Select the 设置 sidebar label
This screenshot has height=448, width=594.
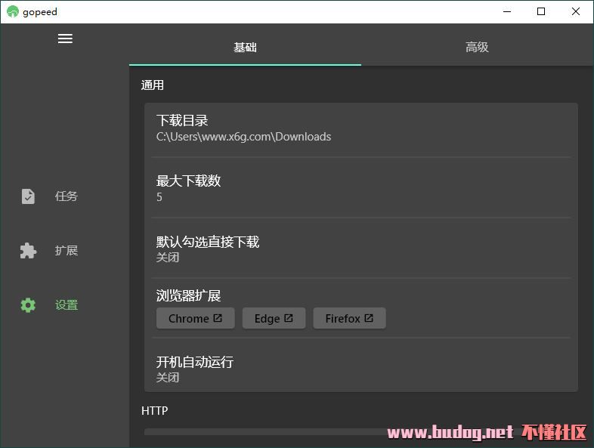[67, 305]
